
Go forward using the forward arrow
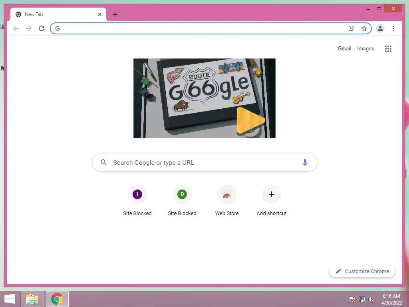tap(29, 28)
